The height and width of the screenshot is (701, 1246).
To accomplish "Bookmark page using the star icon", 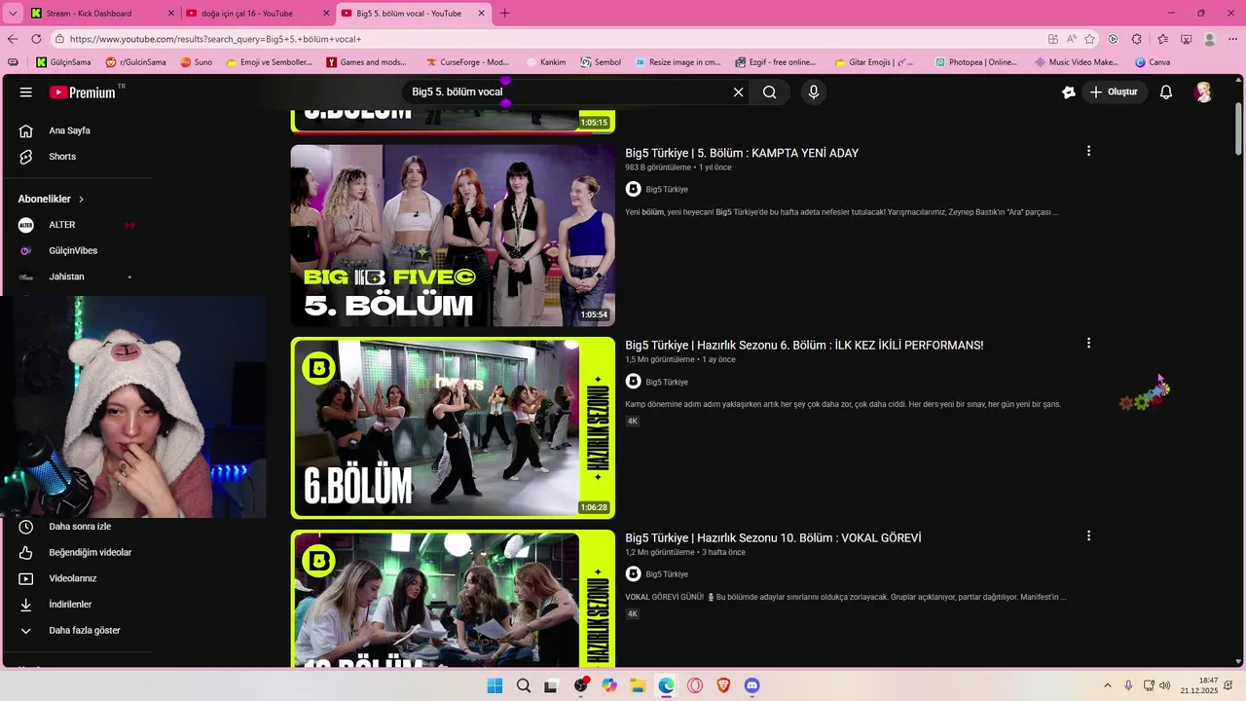I will coord(1089,39).
